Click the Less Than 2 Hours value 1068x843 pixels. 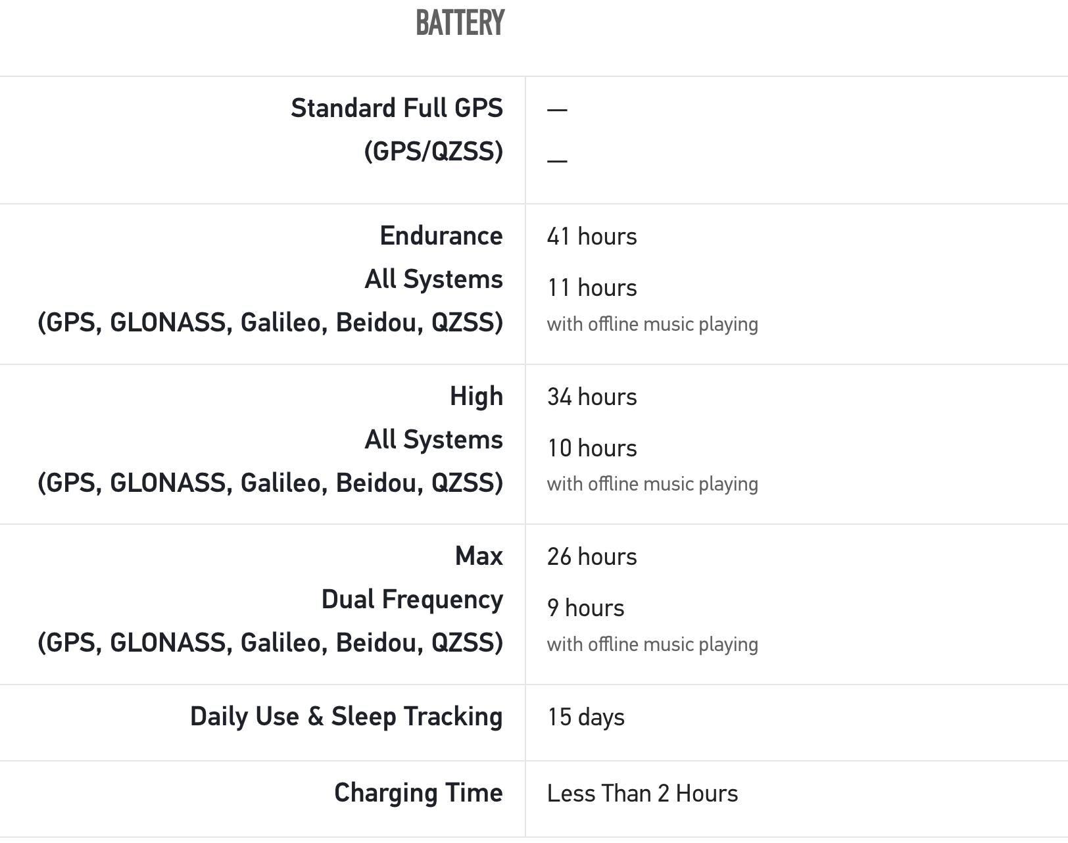point(642,793)
